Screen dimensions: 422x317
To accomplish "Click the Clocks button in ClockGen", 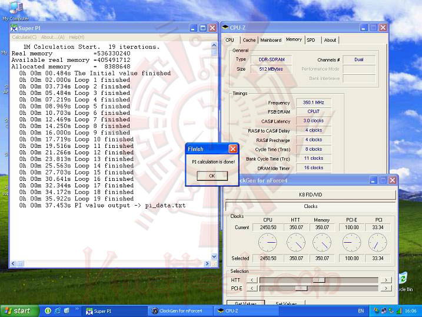I will pos(310,206).
